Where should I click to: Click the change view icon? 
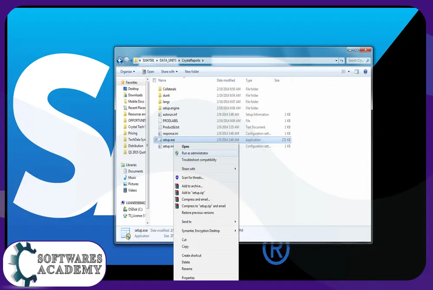click(343, 72)
